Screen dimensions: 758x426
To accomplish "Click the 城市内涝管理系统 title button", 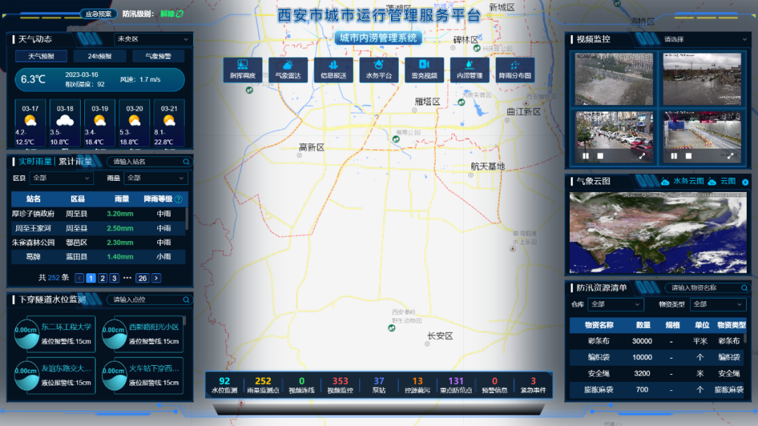I will (378, 38).
